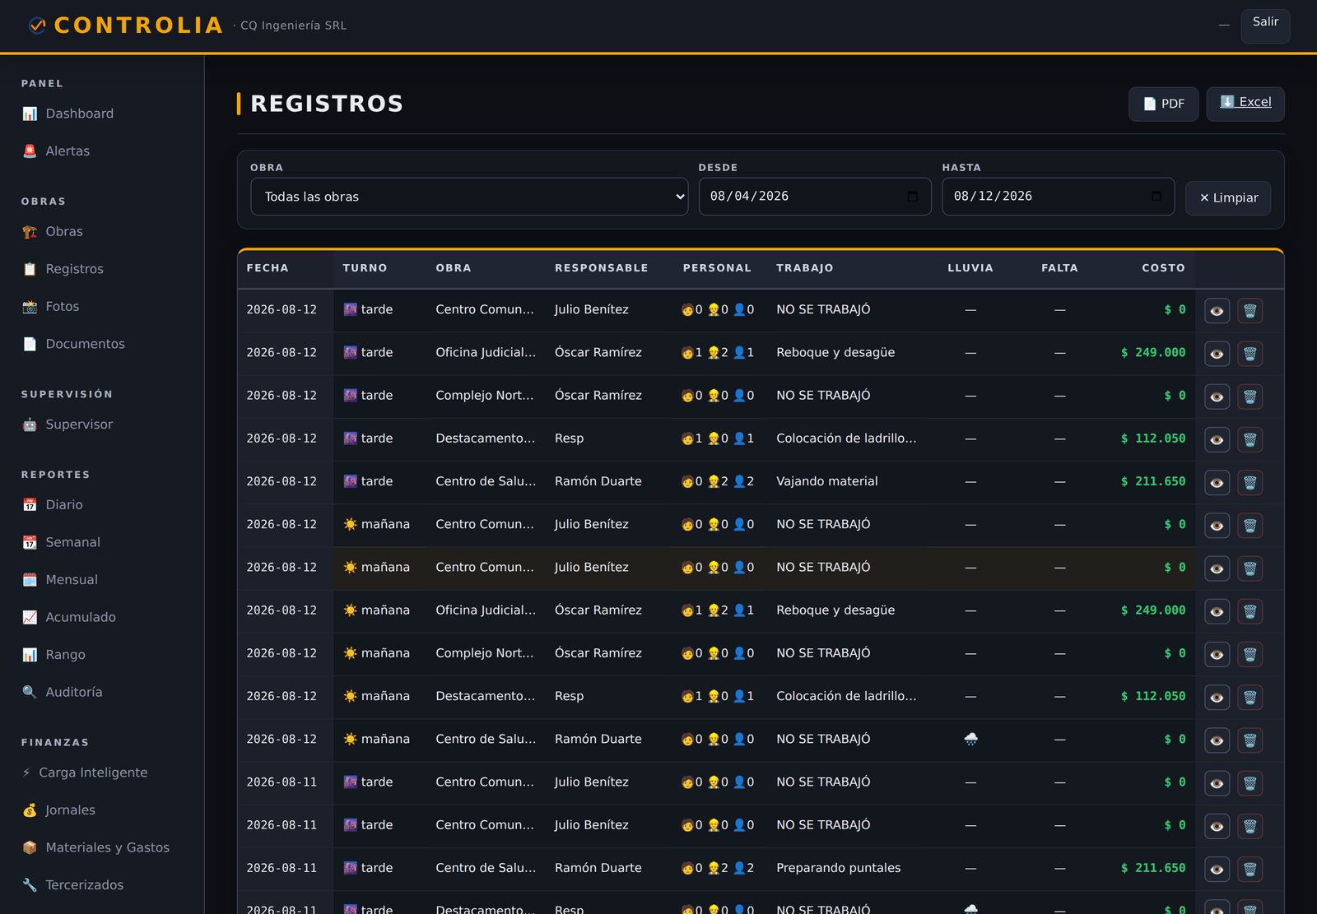This screenshot has width=1317, height=914.
Task: Open the Hasta date calendar picker
Action: click(x=1156, y=197)
